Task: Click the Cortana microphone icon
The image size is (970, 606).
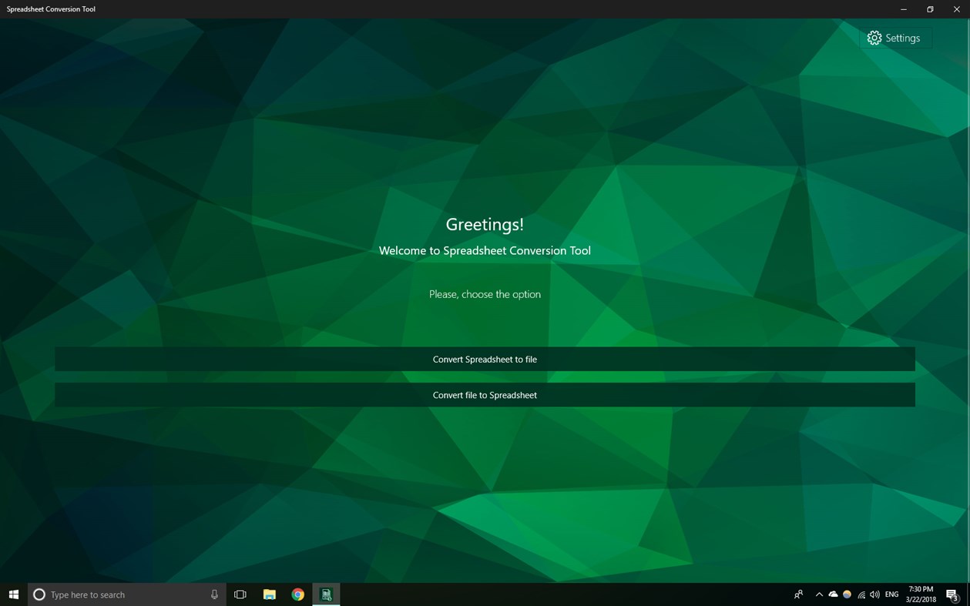Action: coord(214,594)
